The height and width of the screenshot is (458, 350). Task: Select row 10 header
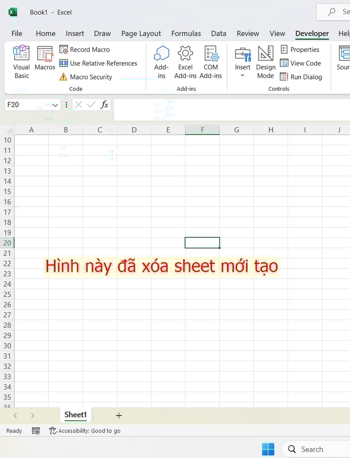point(7,140)
